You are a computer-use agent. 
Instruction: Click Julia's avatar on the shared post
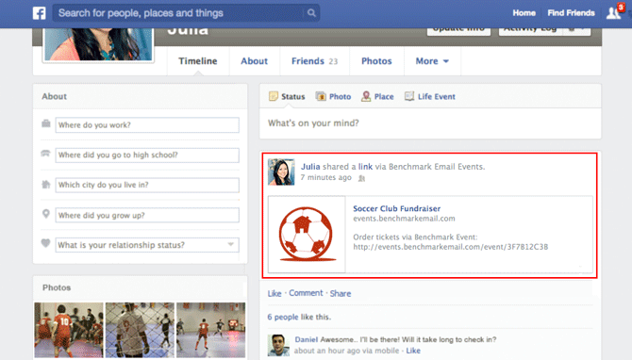tap(281, 172)
